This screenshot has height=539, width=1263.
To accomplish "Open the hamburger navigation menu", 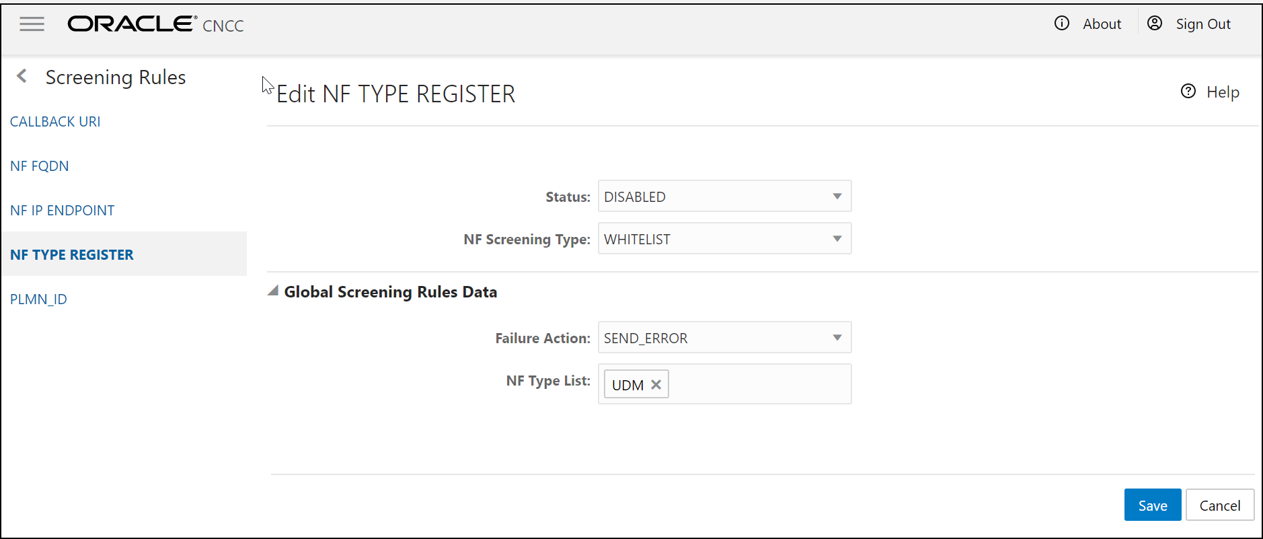I will [x=32, y=24].
